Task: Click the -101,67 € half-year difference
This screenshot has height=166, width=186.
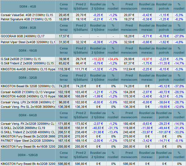Action: 164,132
